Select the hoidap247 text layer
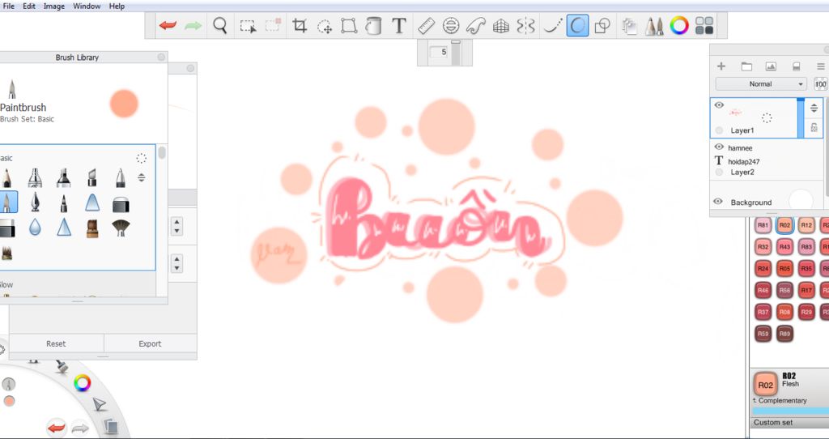Screen dimensions: 829x439 point(744,161)
